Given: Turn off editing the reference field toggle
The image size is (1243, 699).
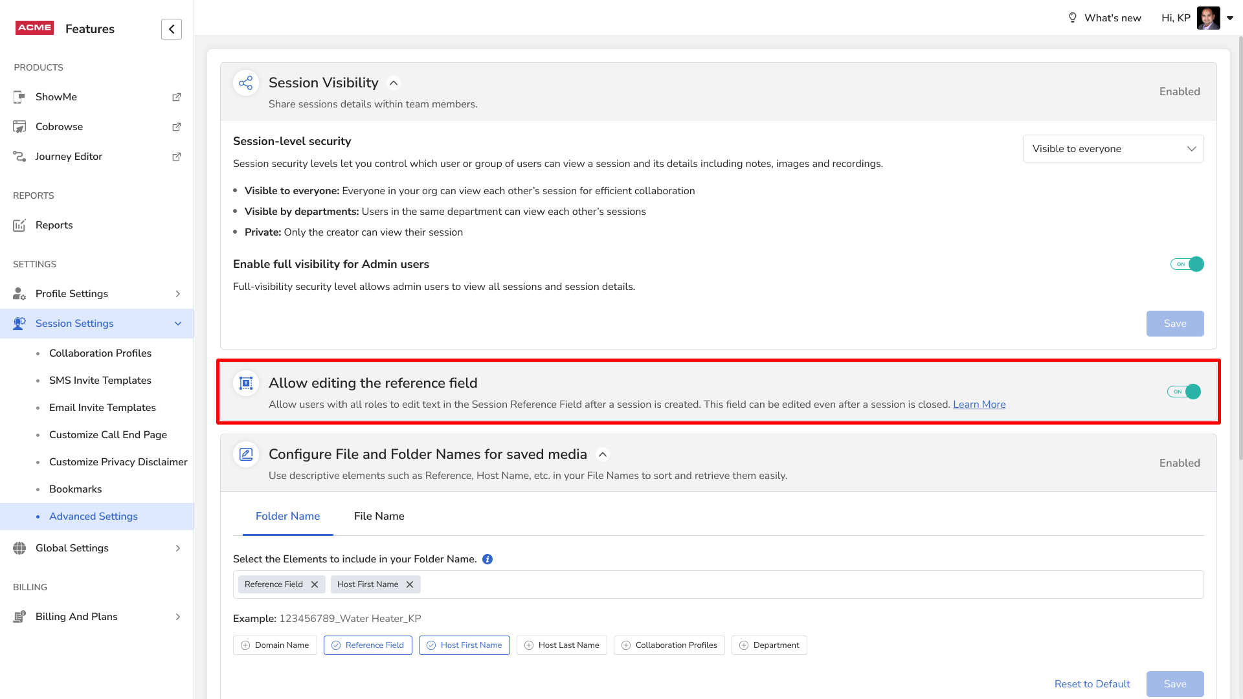Looking at the screenshot, I should [x=1184, y=392].
